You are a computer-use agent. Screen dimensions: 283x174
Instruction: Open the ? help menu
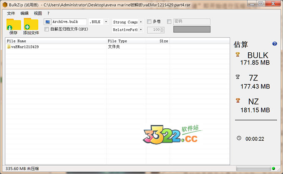pos(48,13)
